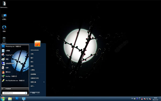Click Show desktop strip at taskbar end

pos(160,99)
